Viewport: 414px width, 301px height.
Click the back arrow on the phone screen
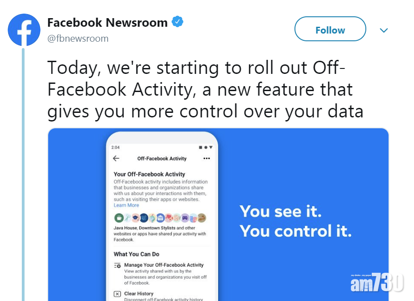click(x=116, y=159)
